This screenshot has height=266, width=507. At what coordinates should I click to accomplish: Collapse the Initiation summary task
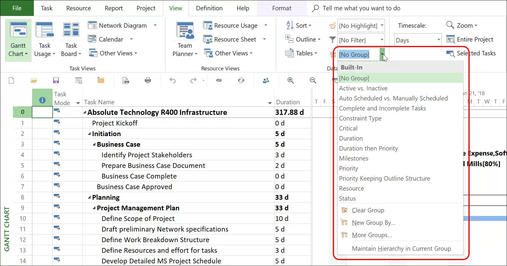(x=89, y=134)
